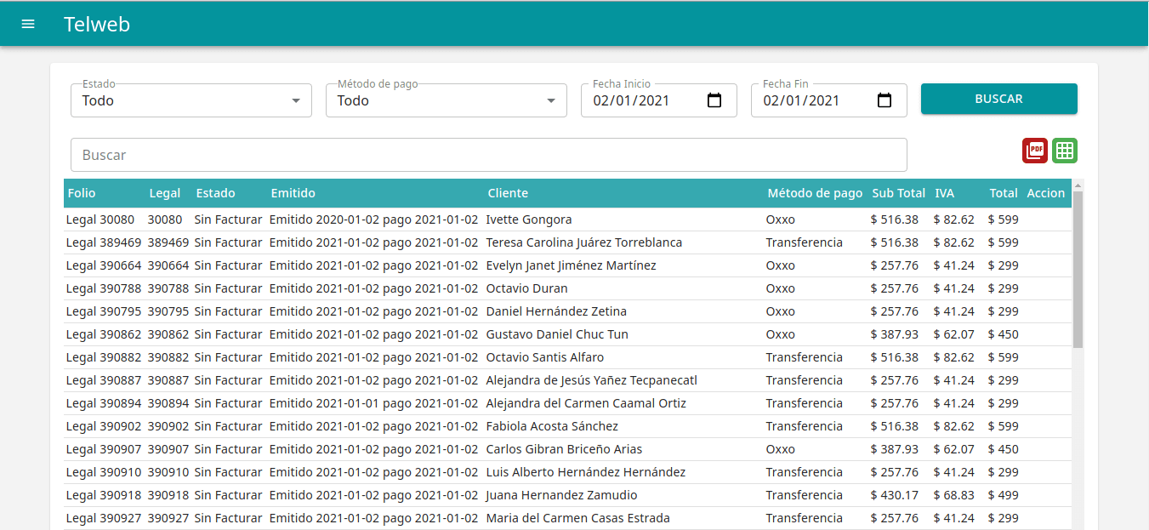Click client Ivette Gongora
The width and height of the screenshot is (1149, 530).
click(529, 219)
